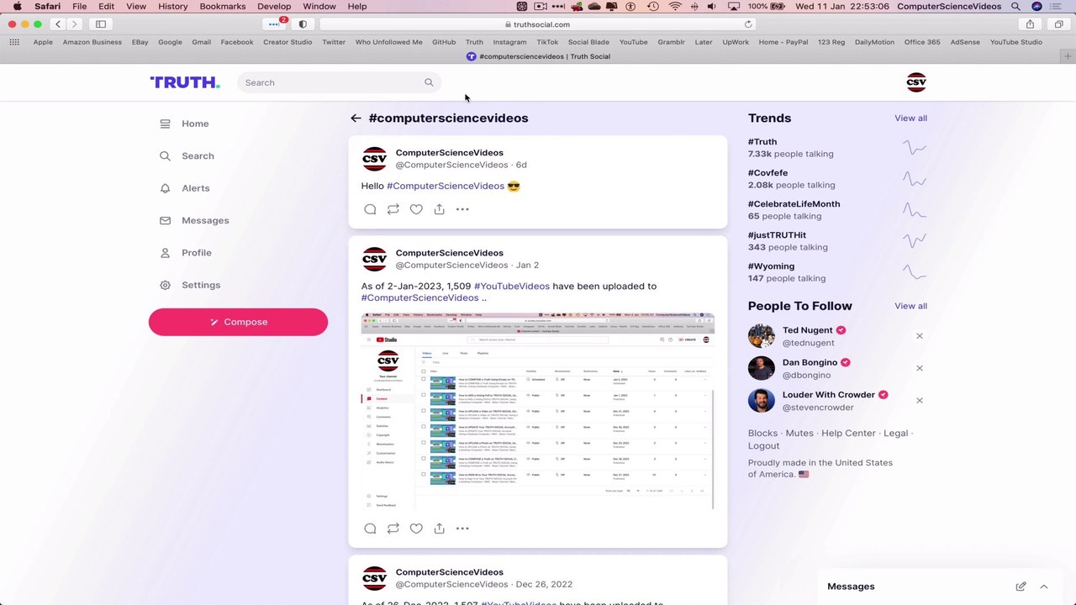Open the Wi-Fi menu bar icon

pos(675,7)
